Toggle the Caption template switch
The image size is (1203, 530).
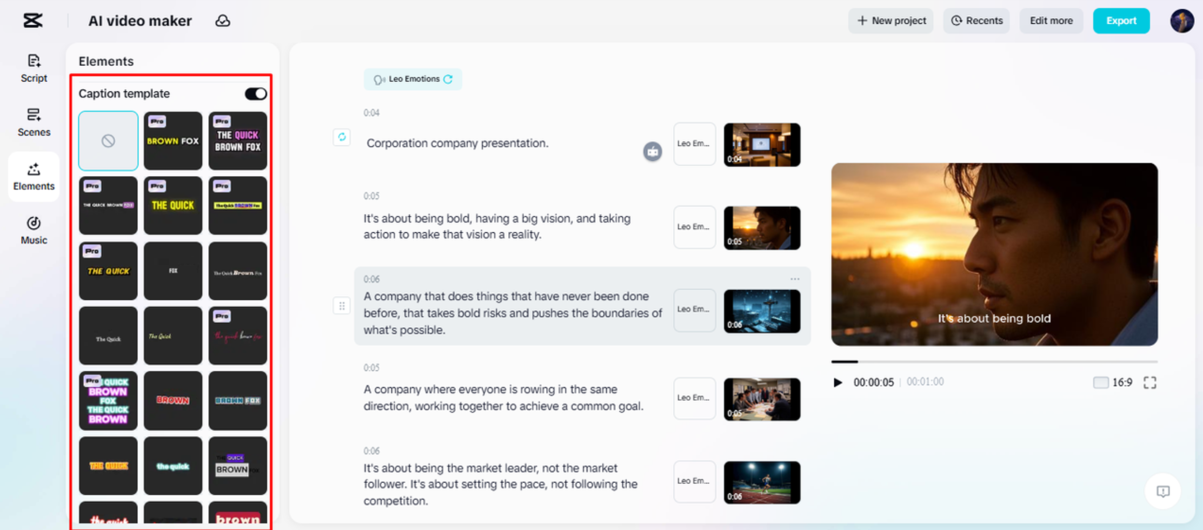click(256, 93)
